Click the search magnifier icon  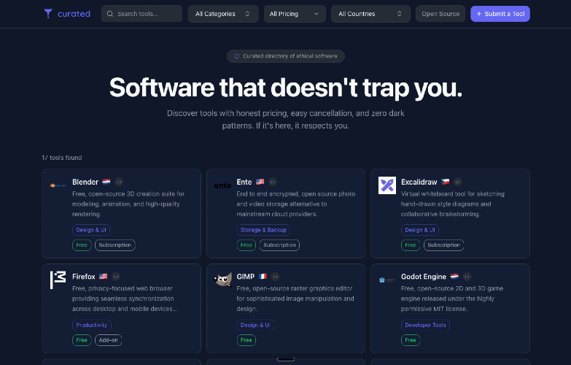pos(110,14)
